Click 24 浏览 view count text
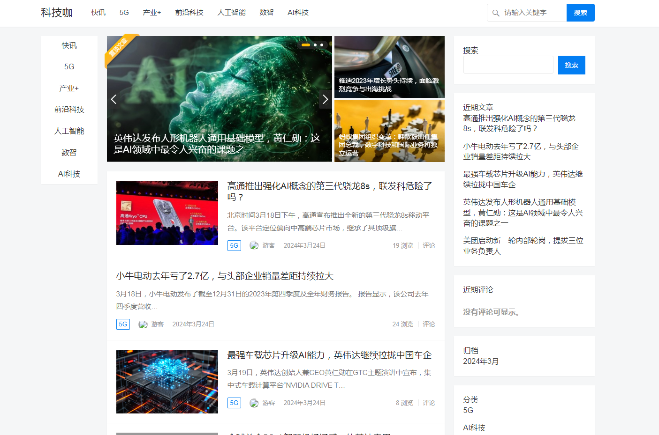This screenshot has width=659, height=435. coord(403,324)
